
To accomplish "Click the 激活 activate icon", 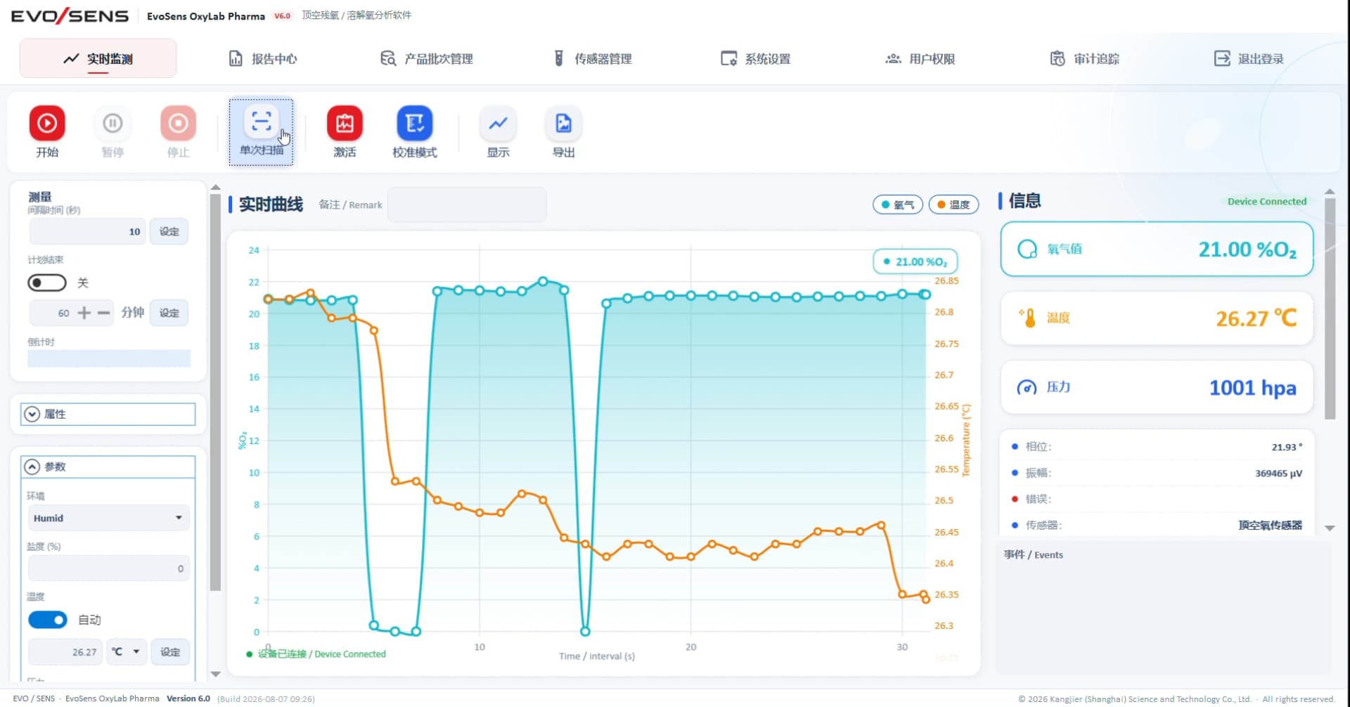I will (345, 124).
